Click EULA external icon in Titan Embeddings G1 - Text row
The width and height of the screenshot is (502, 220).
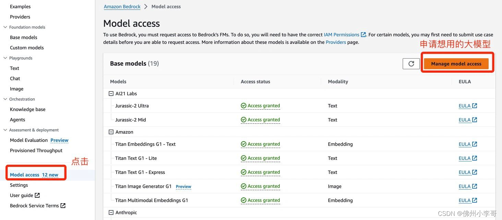click(475, 144)
